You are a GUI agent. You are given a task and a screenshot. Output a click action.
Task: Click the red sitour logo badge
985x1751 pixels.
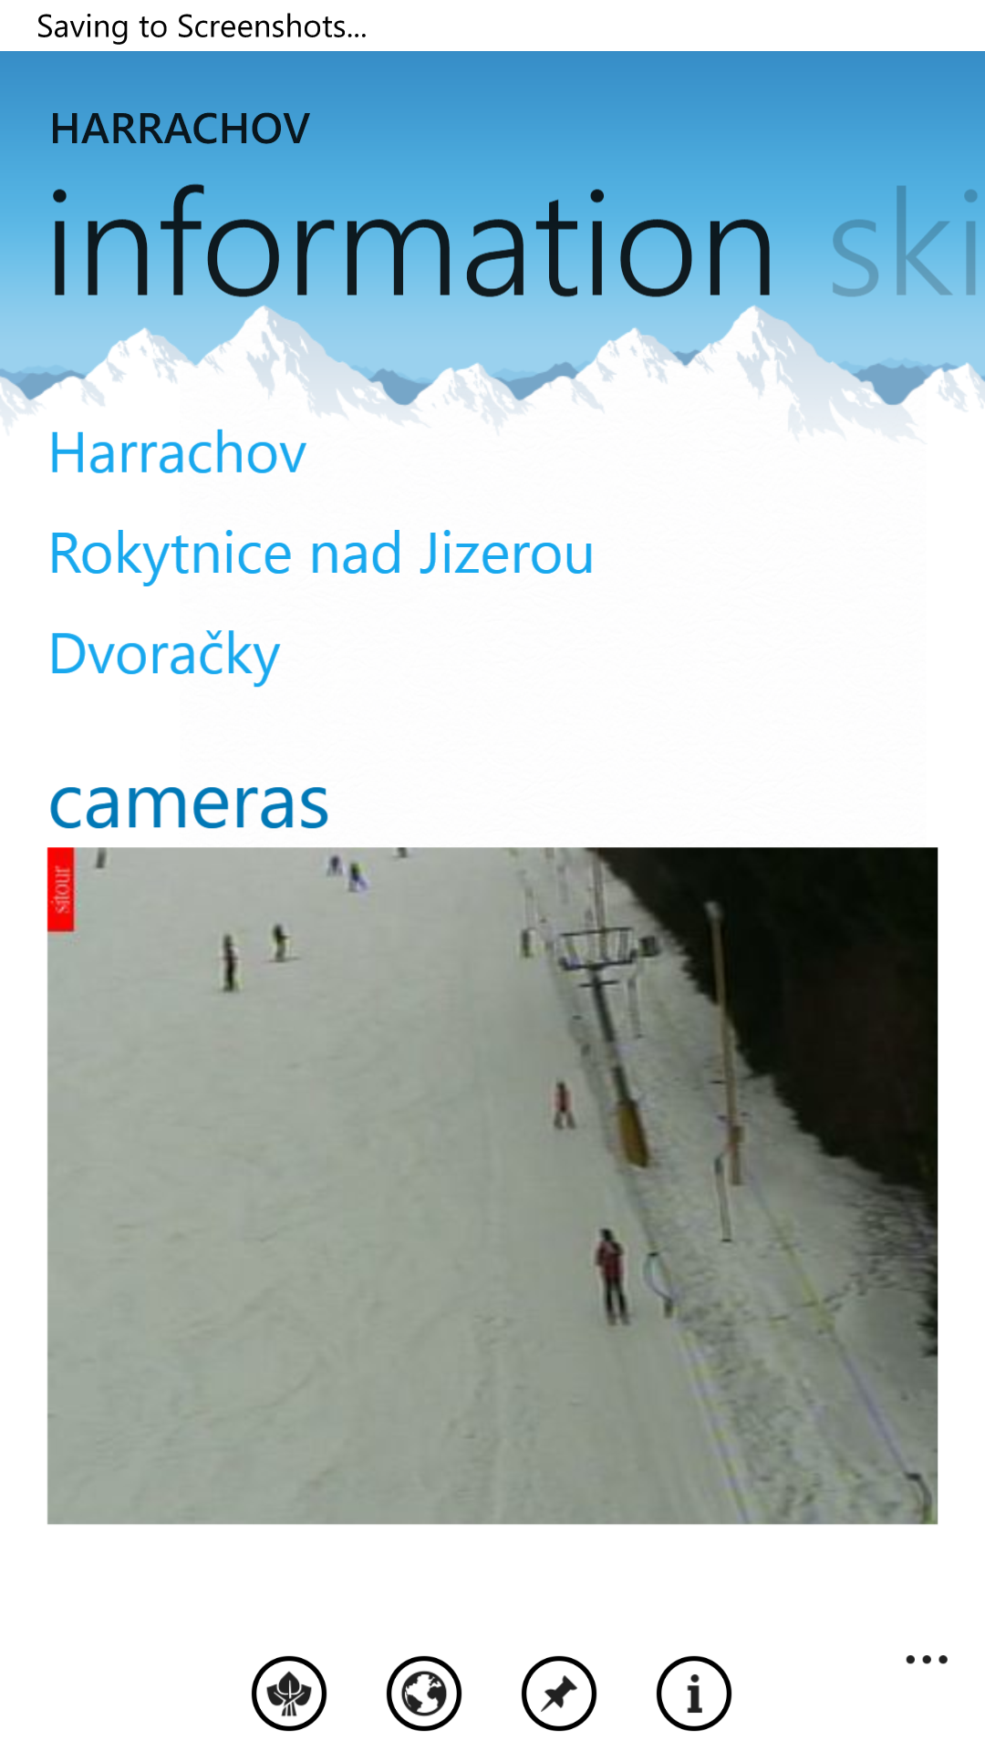pos(61,889)
